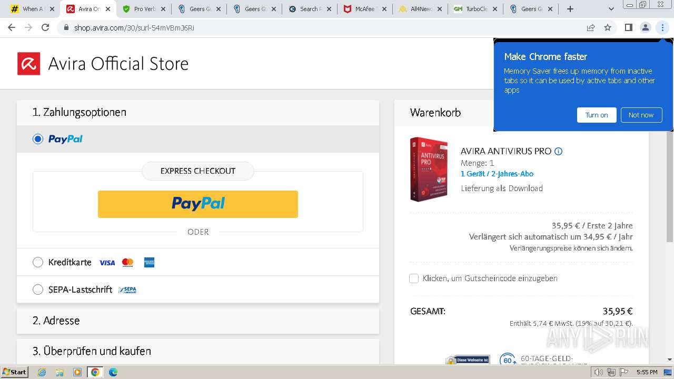Screen dimensions: 674x379
Task: Select SEPA-Lastschrift payment option
Action: pyautogui.click(x=38, y=290)
